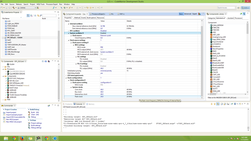
Task: Click the 24.0 Flash clock value
Action: click(102, 97)
